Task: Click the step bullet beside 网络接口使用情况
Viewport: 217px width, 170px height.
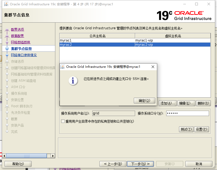Action: click(x=7, y=55)
